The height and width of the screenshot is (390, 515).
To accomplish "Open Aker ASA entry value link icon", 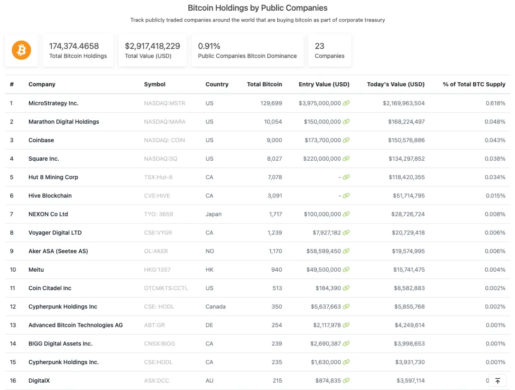I will click(x=347, y=251).
